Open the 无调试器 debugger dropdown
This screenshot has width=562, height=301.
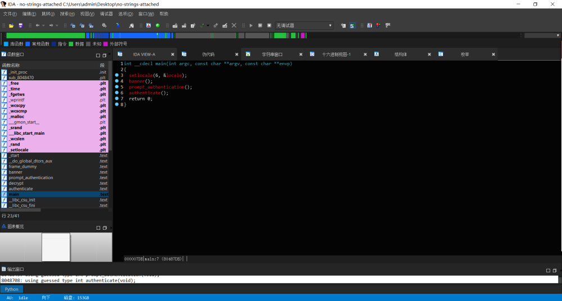(x=304, y=25)
